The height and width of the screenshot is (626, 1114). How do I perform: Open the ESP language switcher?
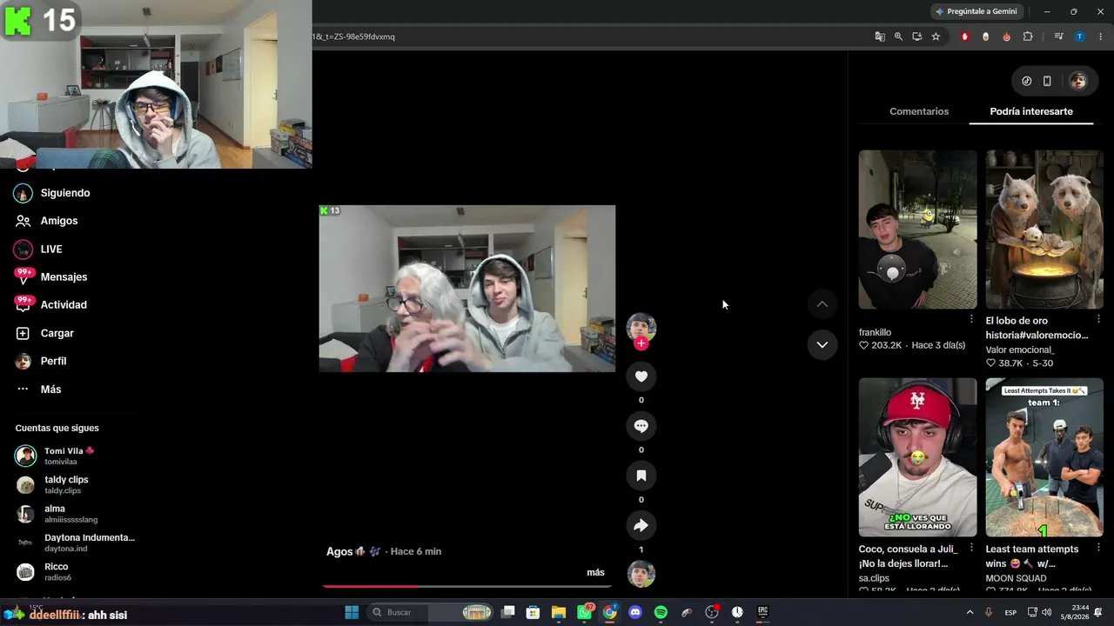point(1010,612)
